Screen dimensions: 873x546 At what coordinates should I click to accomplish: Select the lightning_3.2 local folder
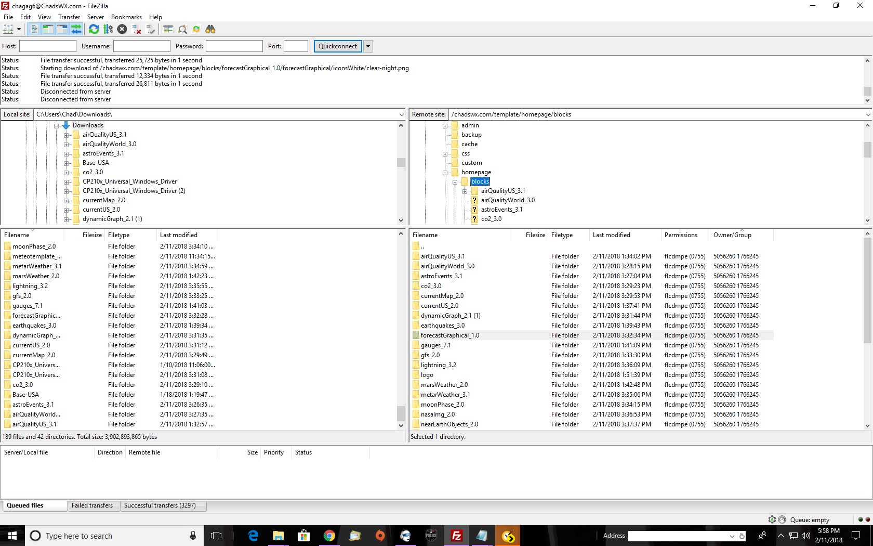coord(109,286)
